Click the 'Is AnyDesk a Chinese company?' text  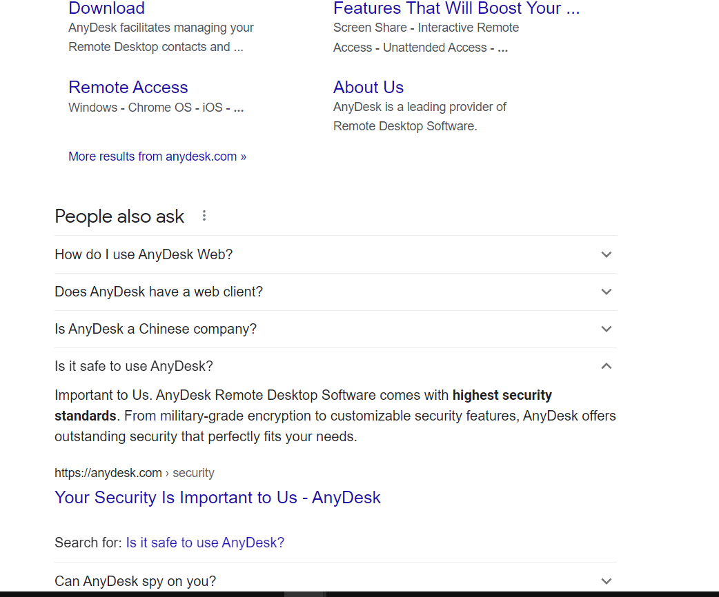pos(155,329)
